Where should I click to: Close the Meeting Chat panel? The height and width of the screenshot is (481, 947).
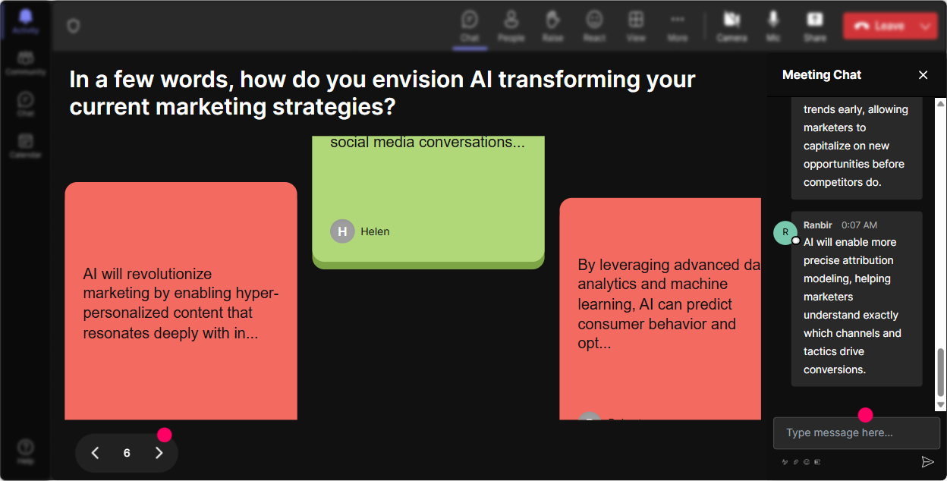[x=923, y=74]
